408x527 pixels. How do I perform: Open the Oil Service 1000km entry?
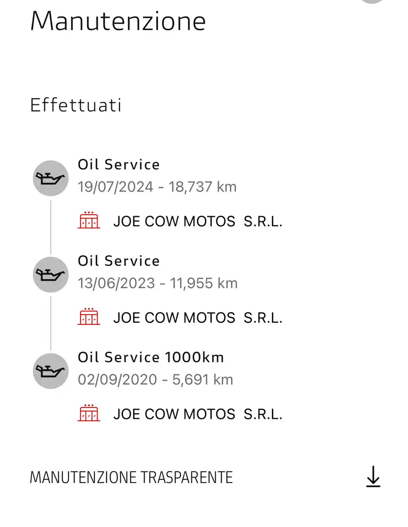tap(151, 357)
